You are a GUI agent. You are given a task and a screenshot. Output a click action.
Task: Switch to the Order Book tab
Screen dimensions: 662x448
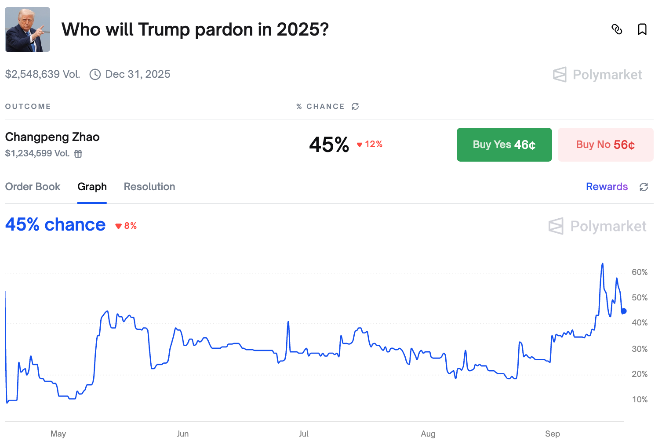tap(33, 187)
